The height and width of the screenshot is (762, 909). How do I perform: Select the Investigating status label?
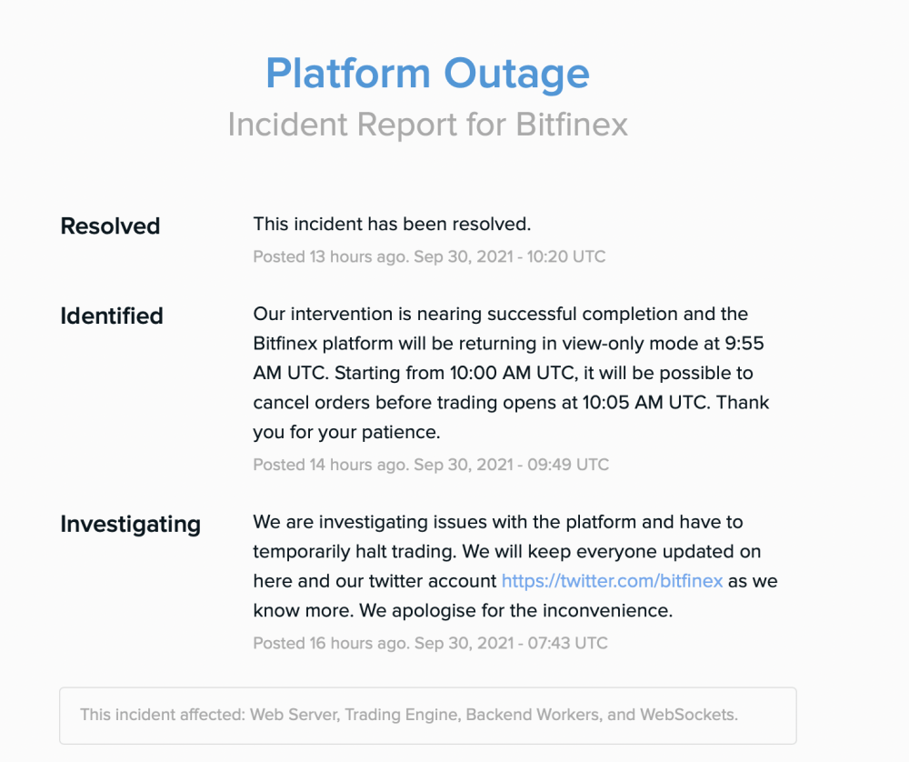point(130,525)
